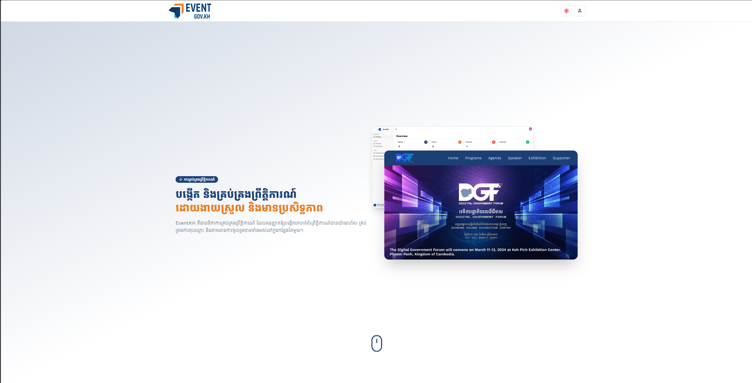752x383 pixels.
Task: Select the orange Check-in icon
Action: tap(460, 142)
